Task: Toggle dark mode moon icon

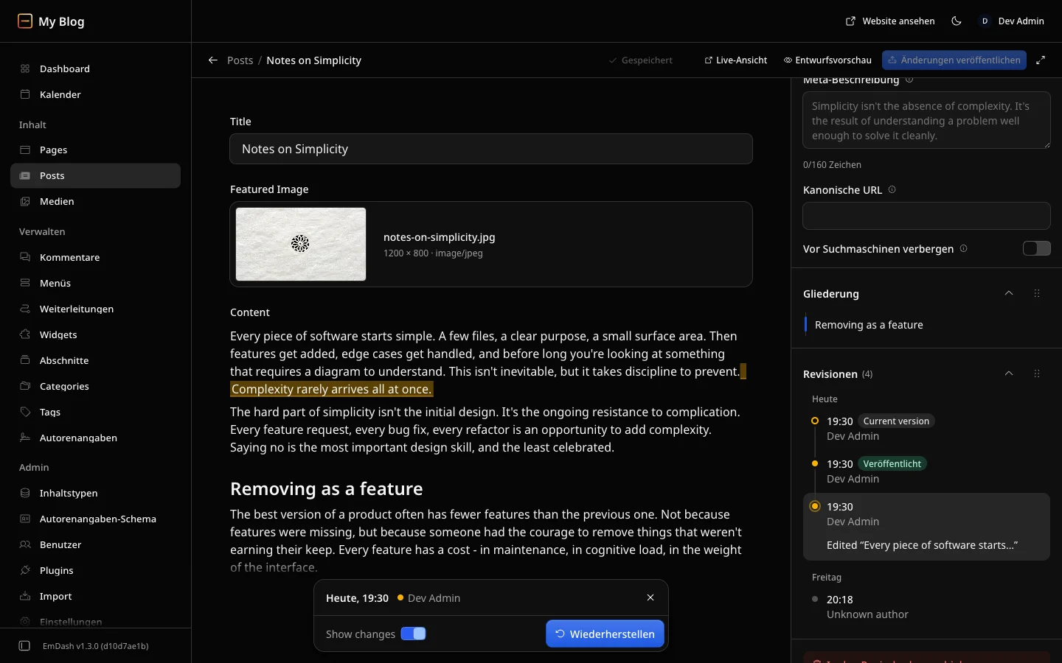Action: (957, 21)
